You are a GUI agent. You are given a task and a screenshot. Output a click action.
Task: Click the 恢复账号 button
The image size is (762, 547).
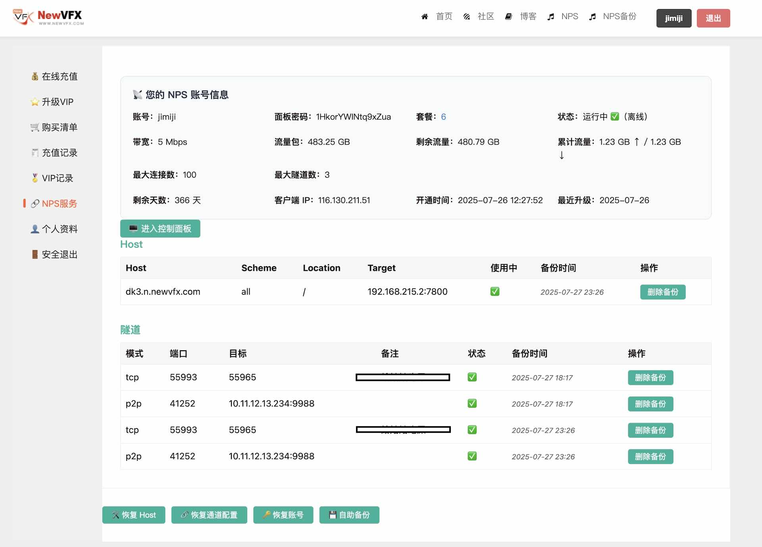pyautogui.click(x=283, y=515)
